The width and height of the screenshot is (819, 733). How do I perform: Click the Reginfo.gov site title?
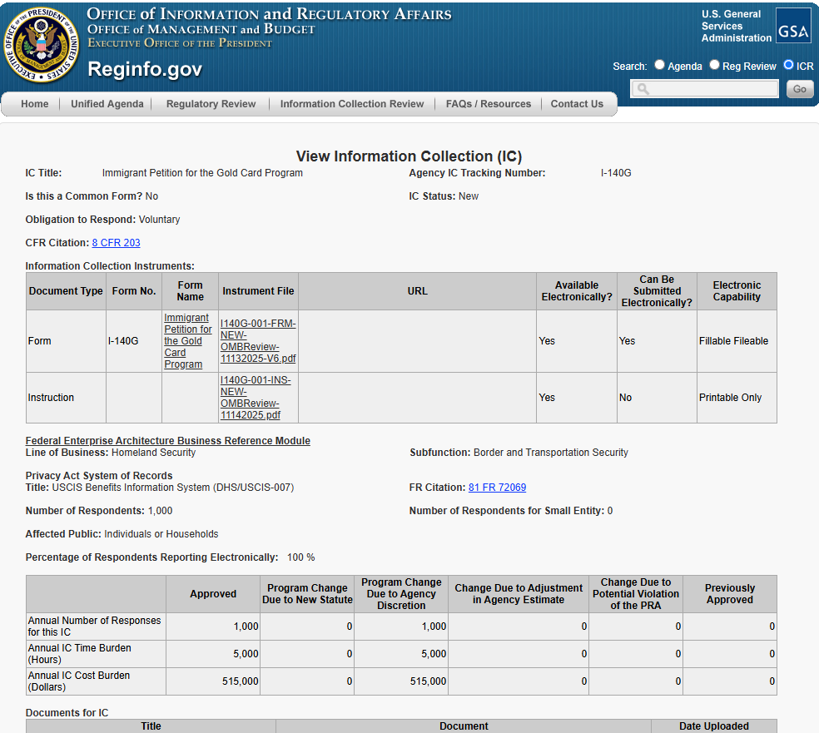(x=145, y=69)
